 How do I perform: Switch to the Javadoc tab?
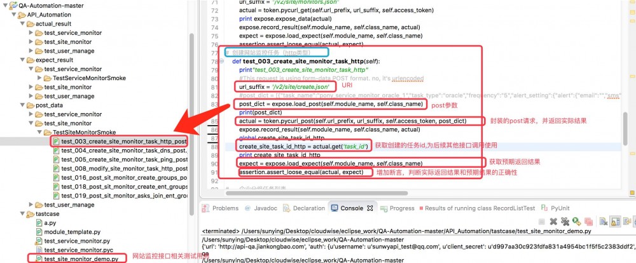pos(266,208)
